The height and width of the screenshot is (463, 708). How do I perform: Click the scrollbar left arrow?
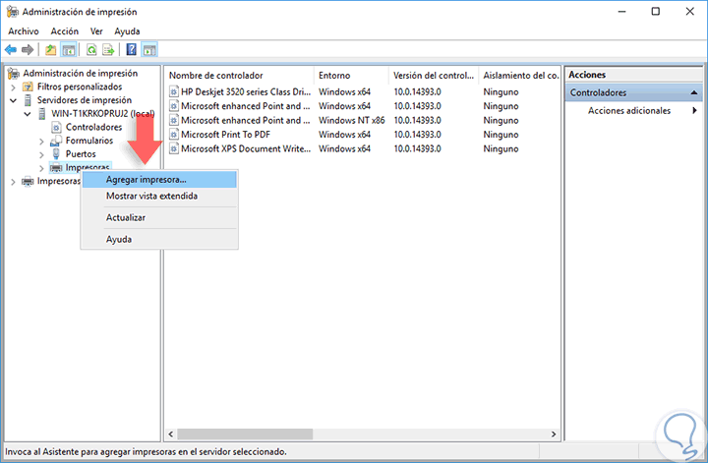click(171, 434)
